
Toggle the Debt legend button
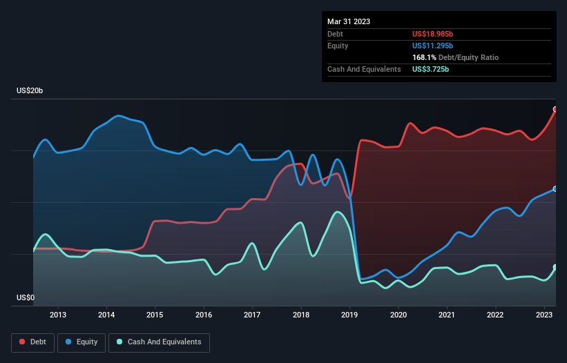coord(33,342)
